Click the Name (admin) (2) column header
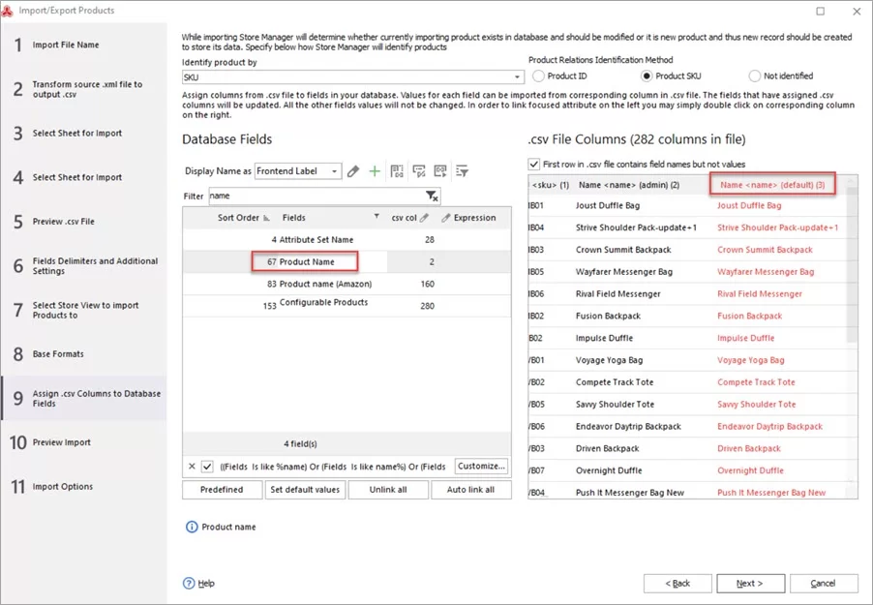873x605 pixels. coord(629,185)
